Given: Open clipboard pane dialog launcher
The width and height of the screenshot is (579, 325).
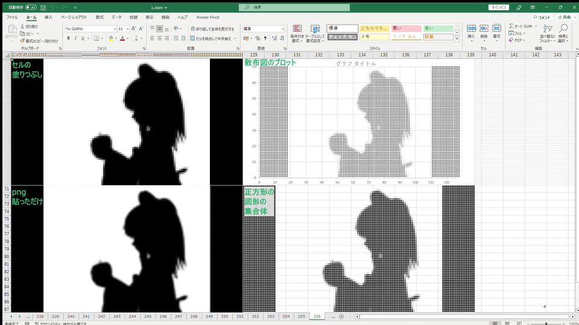Looking at the screenshot, I should [x=60, y=48].
